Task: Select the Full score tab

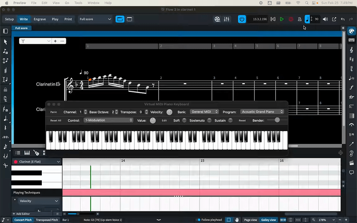Action: click(x=21, y=28)
